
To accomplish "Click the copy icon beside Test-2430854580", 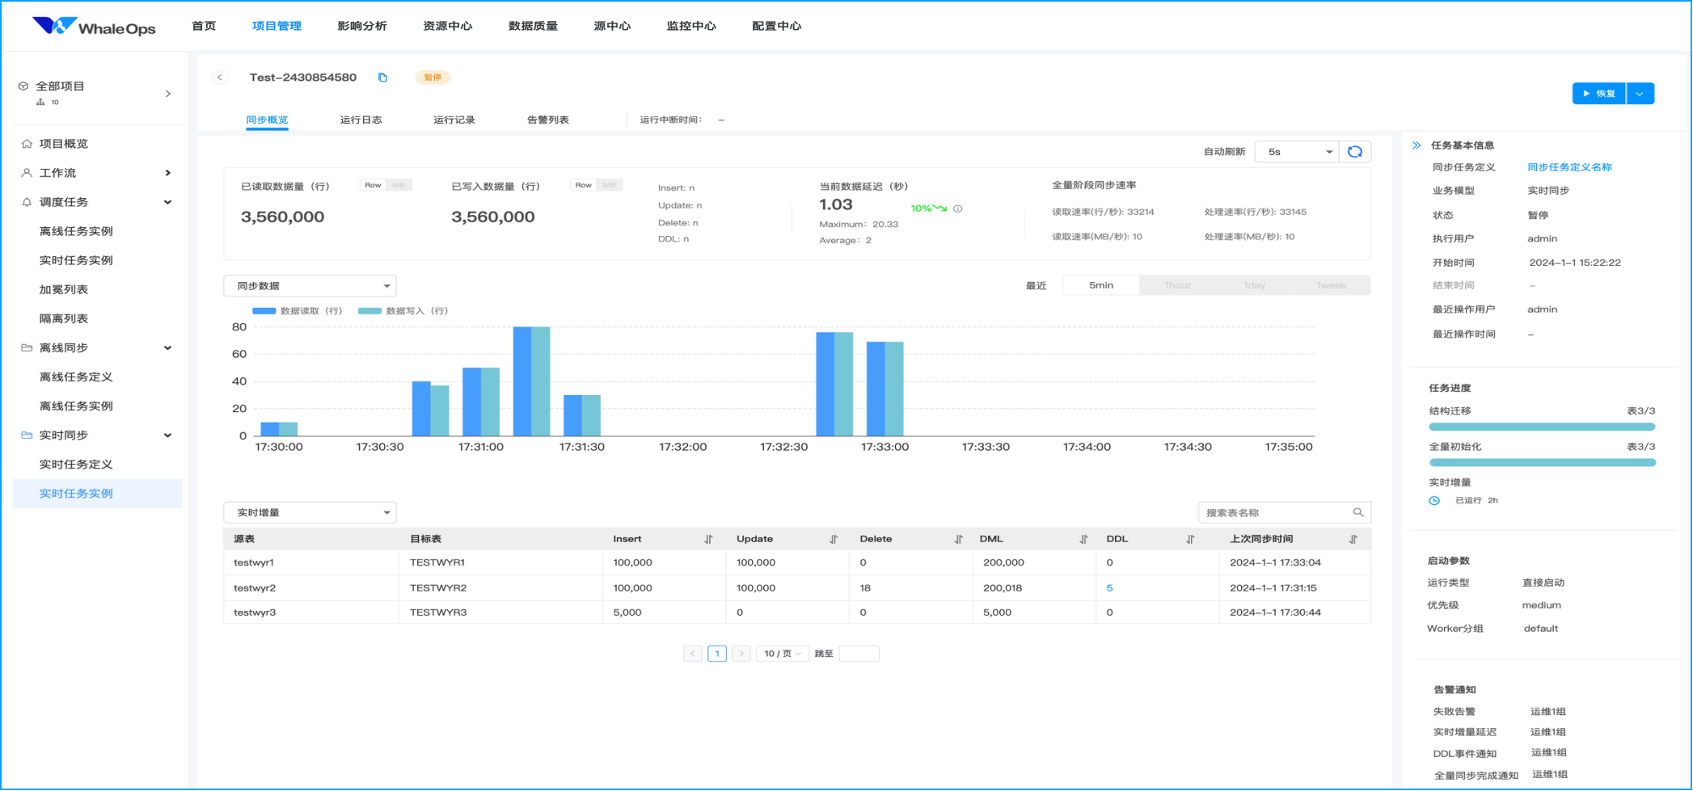I will pos(382,78).
